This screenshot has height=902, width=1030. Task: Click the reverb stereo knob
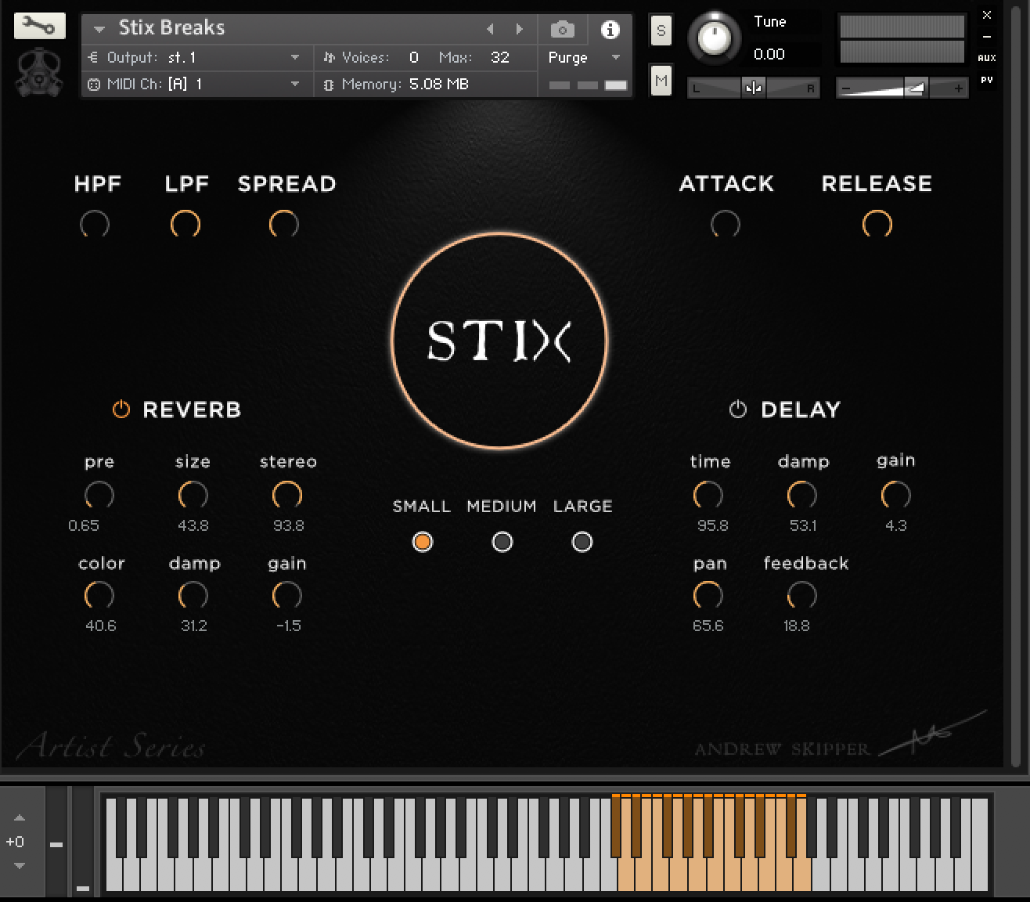click(x=287, y=496)
